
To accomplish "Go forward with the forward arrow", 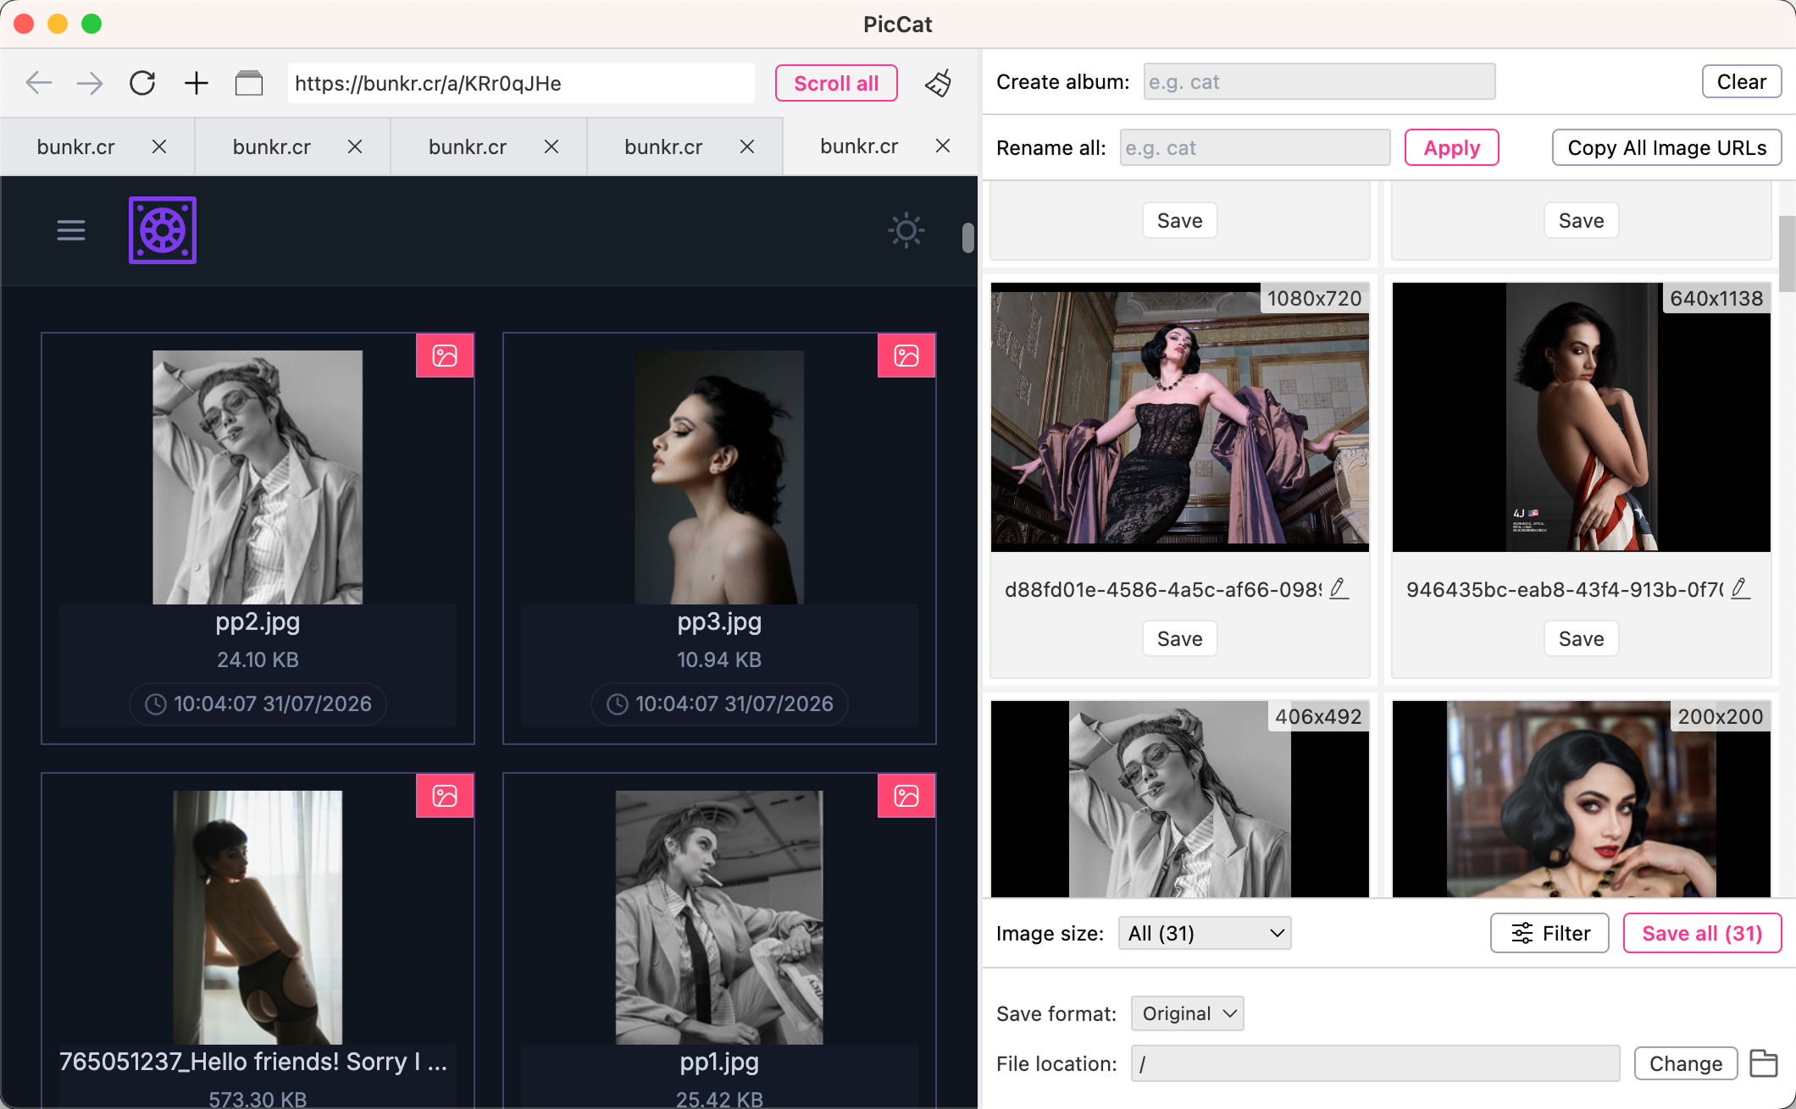I will (90, 83).
